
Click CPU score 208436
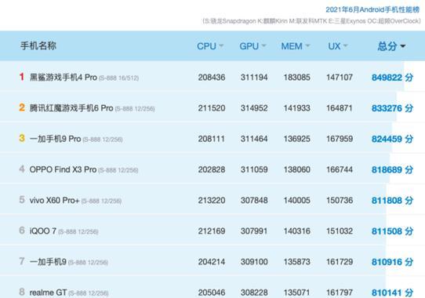click(x=212, y=78)
